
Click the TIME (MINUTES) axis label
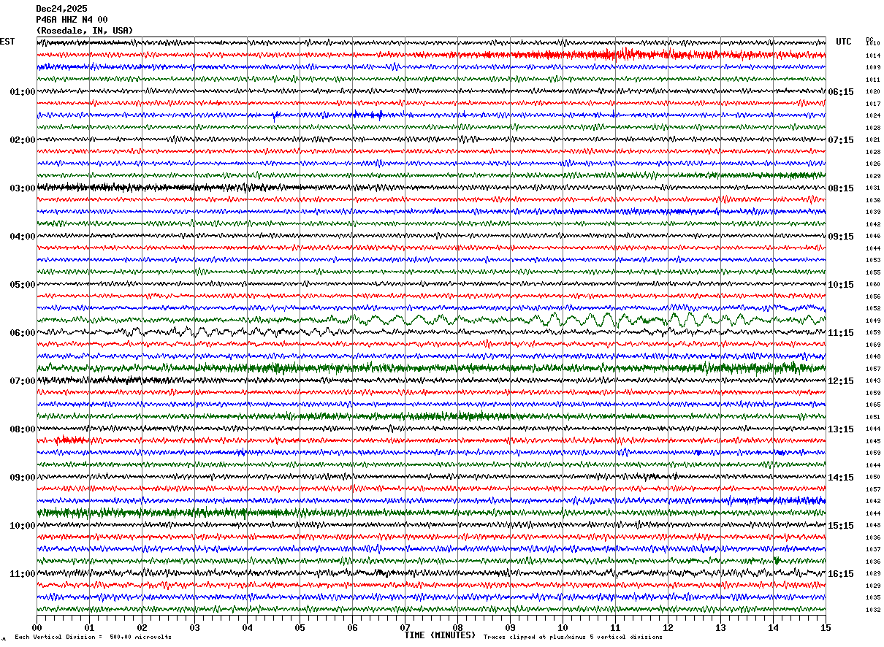440,635
